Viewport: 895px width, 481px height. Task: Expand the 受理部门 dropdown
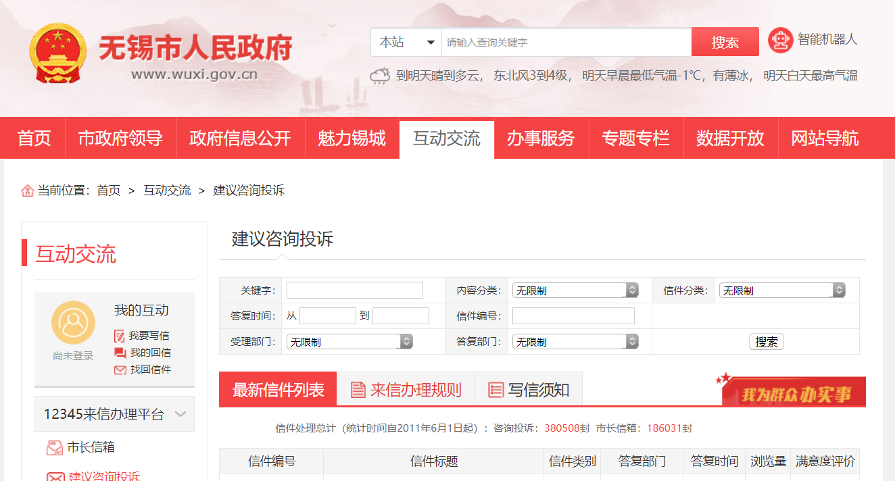pyautogui.click(x=349, y=342)
